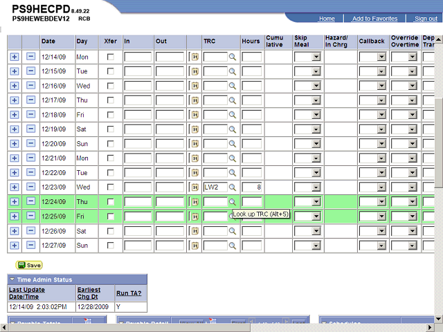Open Skip Meal dropdown for 12/17/09
The image size is (443, 332).
click(307, 100)
